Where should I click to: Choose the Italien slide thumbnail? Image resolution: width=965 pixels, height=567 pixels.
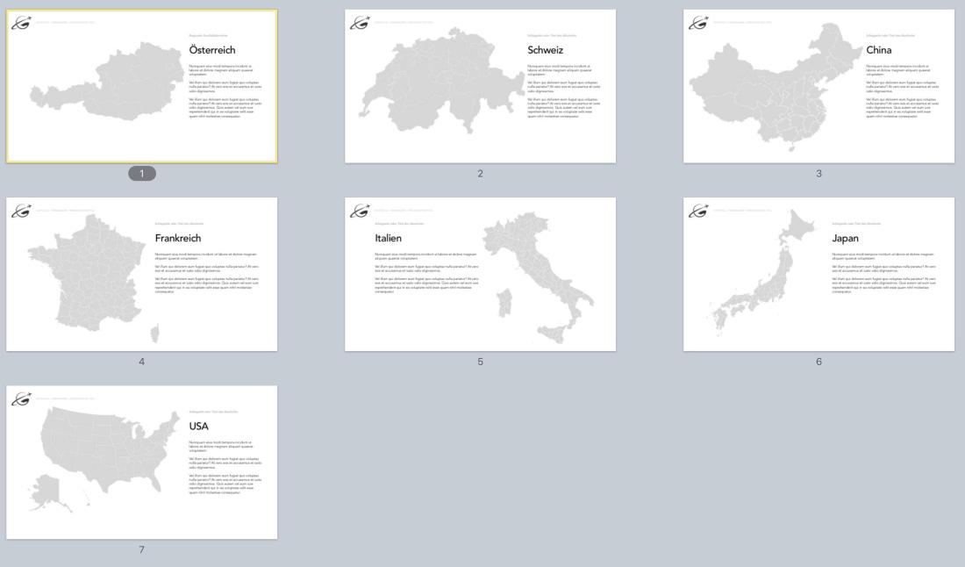pyautogui.click(x=480, y=274)
